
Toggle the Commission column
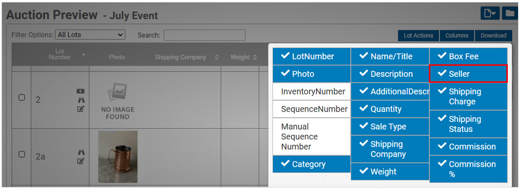468,147
